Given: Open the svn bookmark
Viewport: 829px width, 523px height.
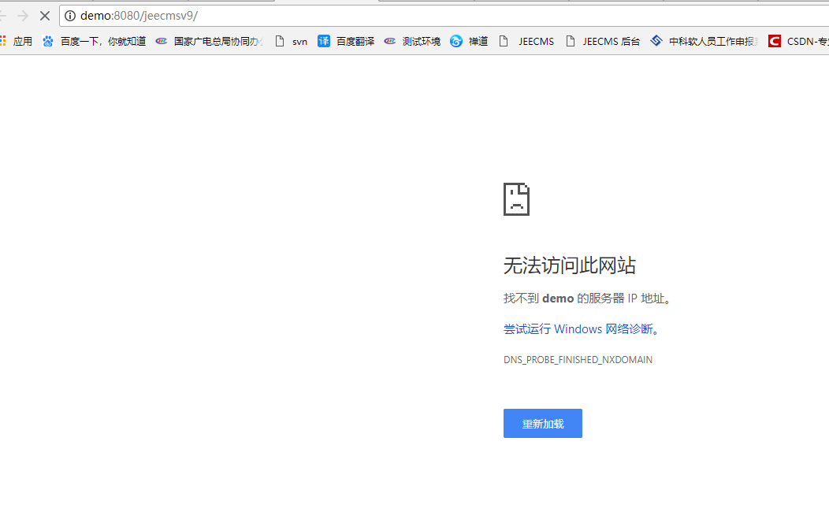Looking at the screenshot, I should [292, 41].
